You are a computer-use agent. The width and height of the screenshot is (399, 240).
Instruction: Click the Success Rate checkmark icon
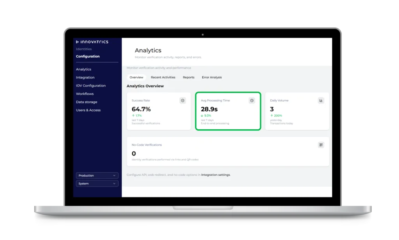[183, 101]
